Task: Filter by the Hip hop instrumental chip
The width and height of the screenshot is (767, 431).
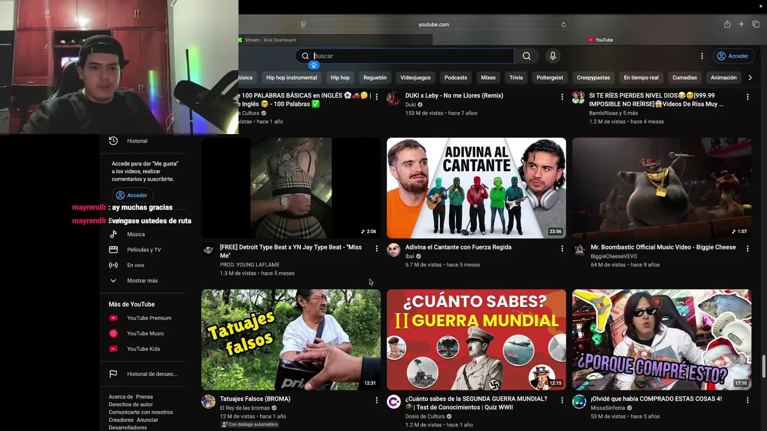Action: 292,77
